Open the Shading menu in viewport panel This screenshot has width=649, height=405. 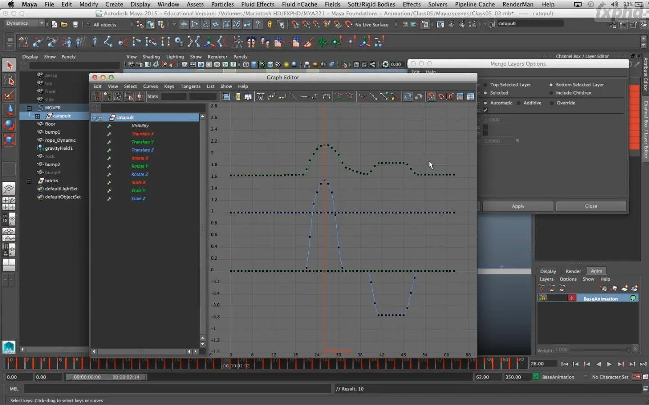(151, 57)
